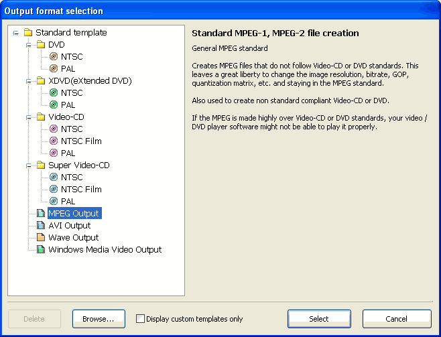Collapse the DVD folder node
This screenshot has width=441, height=337.
[x=29, y=45]
